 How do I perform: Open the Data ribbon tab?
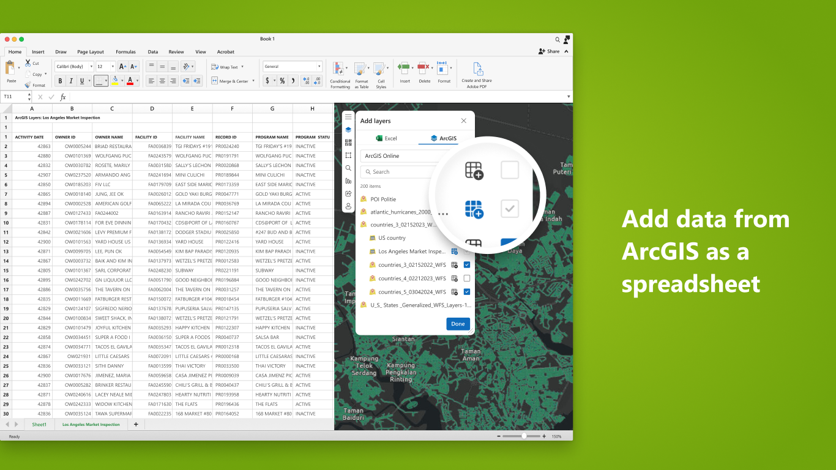pos(153,52)
